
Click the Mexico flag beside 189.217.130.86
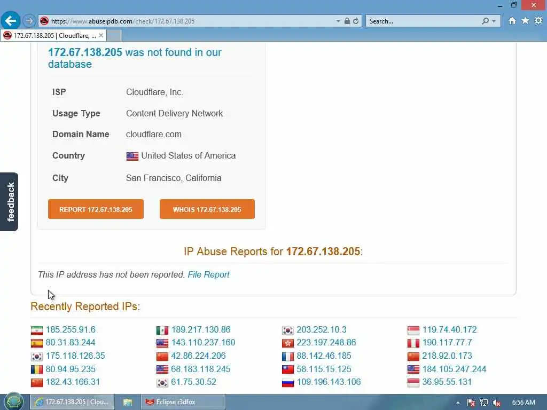[x=162, y=330]
